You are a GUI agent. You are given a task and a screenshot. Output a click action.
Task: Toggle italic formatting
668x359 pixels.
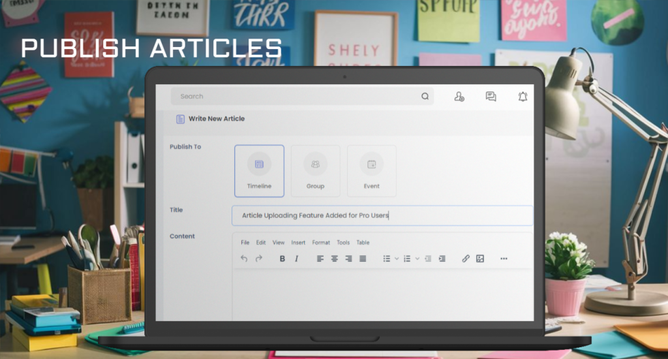click(x=297, y=258)
